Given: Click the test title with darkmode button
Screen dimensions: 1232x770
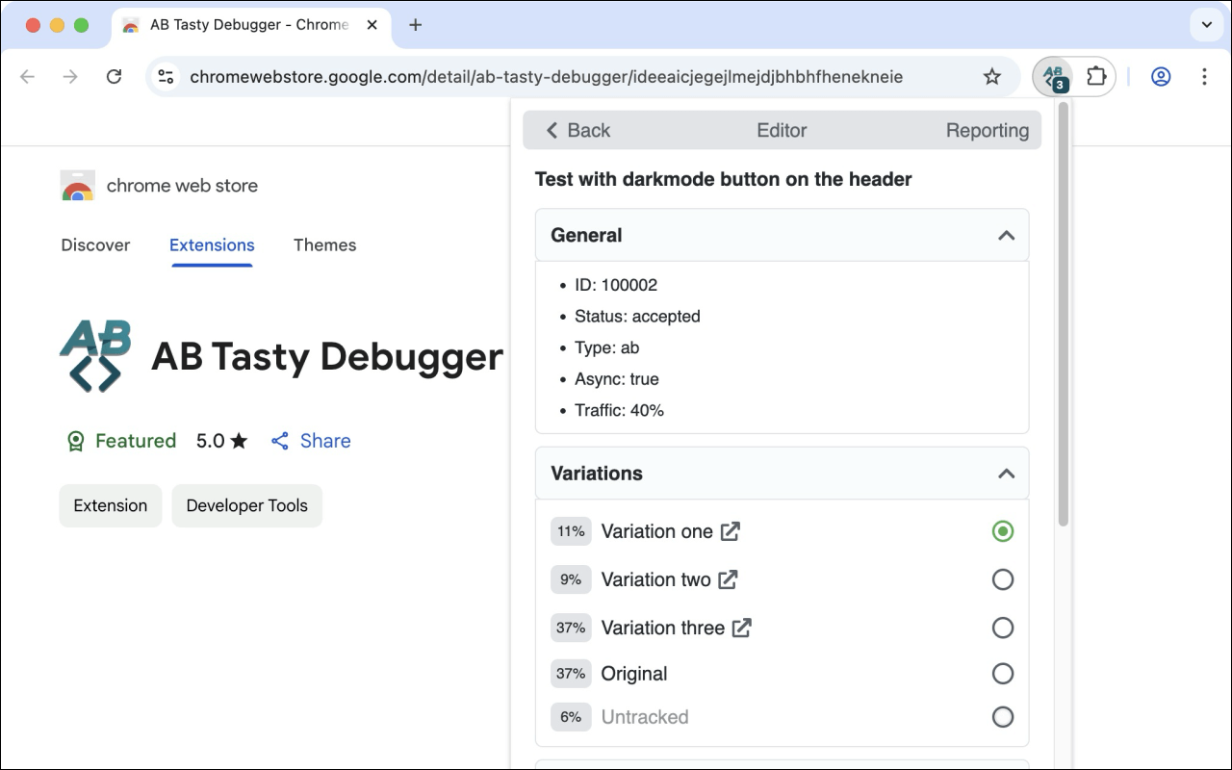Looking at the screenshot, I should pos(723,179).
